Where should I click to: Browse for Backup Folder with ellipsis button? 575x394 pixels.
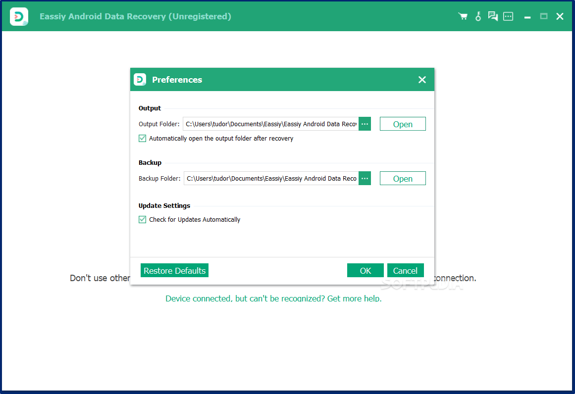tap(365, 179)
